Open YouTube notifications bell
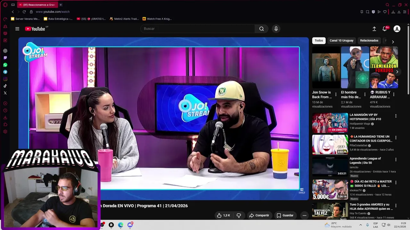Image resolution: width=410 pixels, height=230 pixels. 385,29
